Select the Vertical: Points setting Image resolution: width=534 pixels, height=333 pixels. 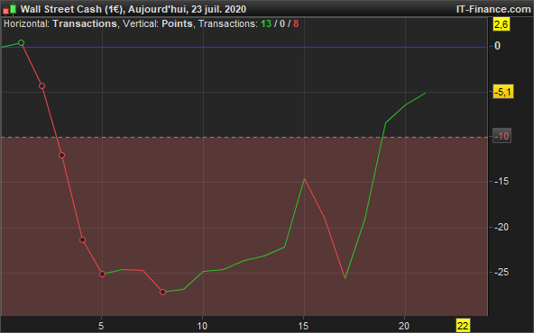pos(158,23)
